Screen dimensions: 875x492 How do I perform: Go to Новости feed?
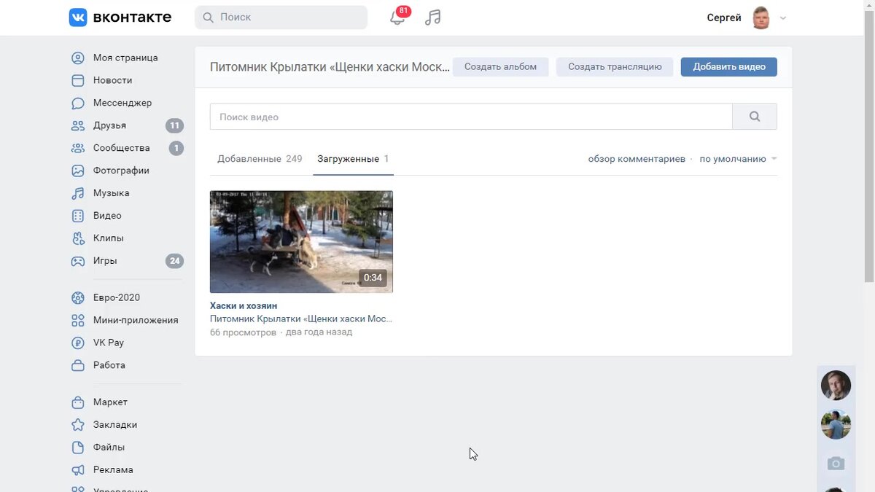113,80
